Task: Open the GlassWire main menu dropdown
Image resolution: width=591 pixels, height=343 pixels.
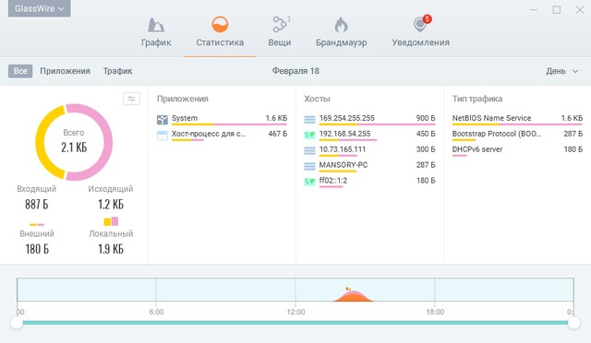Action: [x=39, y=8]
